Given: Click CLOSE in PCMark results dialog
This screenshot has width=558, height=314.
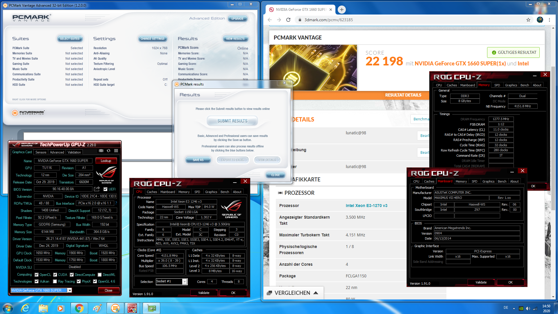Looking at the screenshot, I should 276,175.
